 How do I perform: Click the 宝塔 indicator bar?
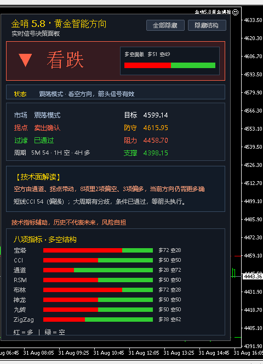pos(98,250)
